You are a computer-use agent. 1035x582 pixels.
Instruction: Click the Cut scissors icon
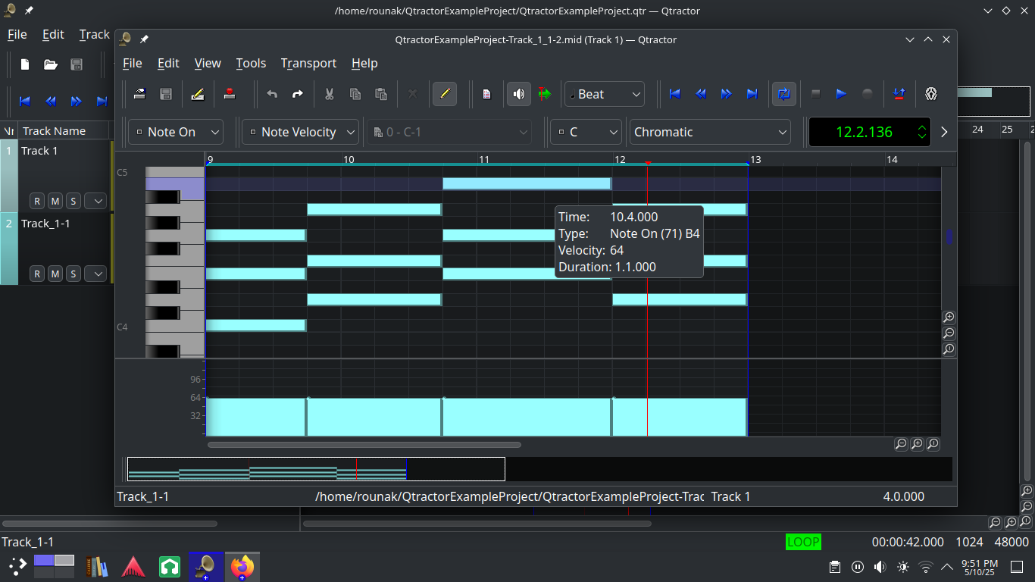click(330, 94)
